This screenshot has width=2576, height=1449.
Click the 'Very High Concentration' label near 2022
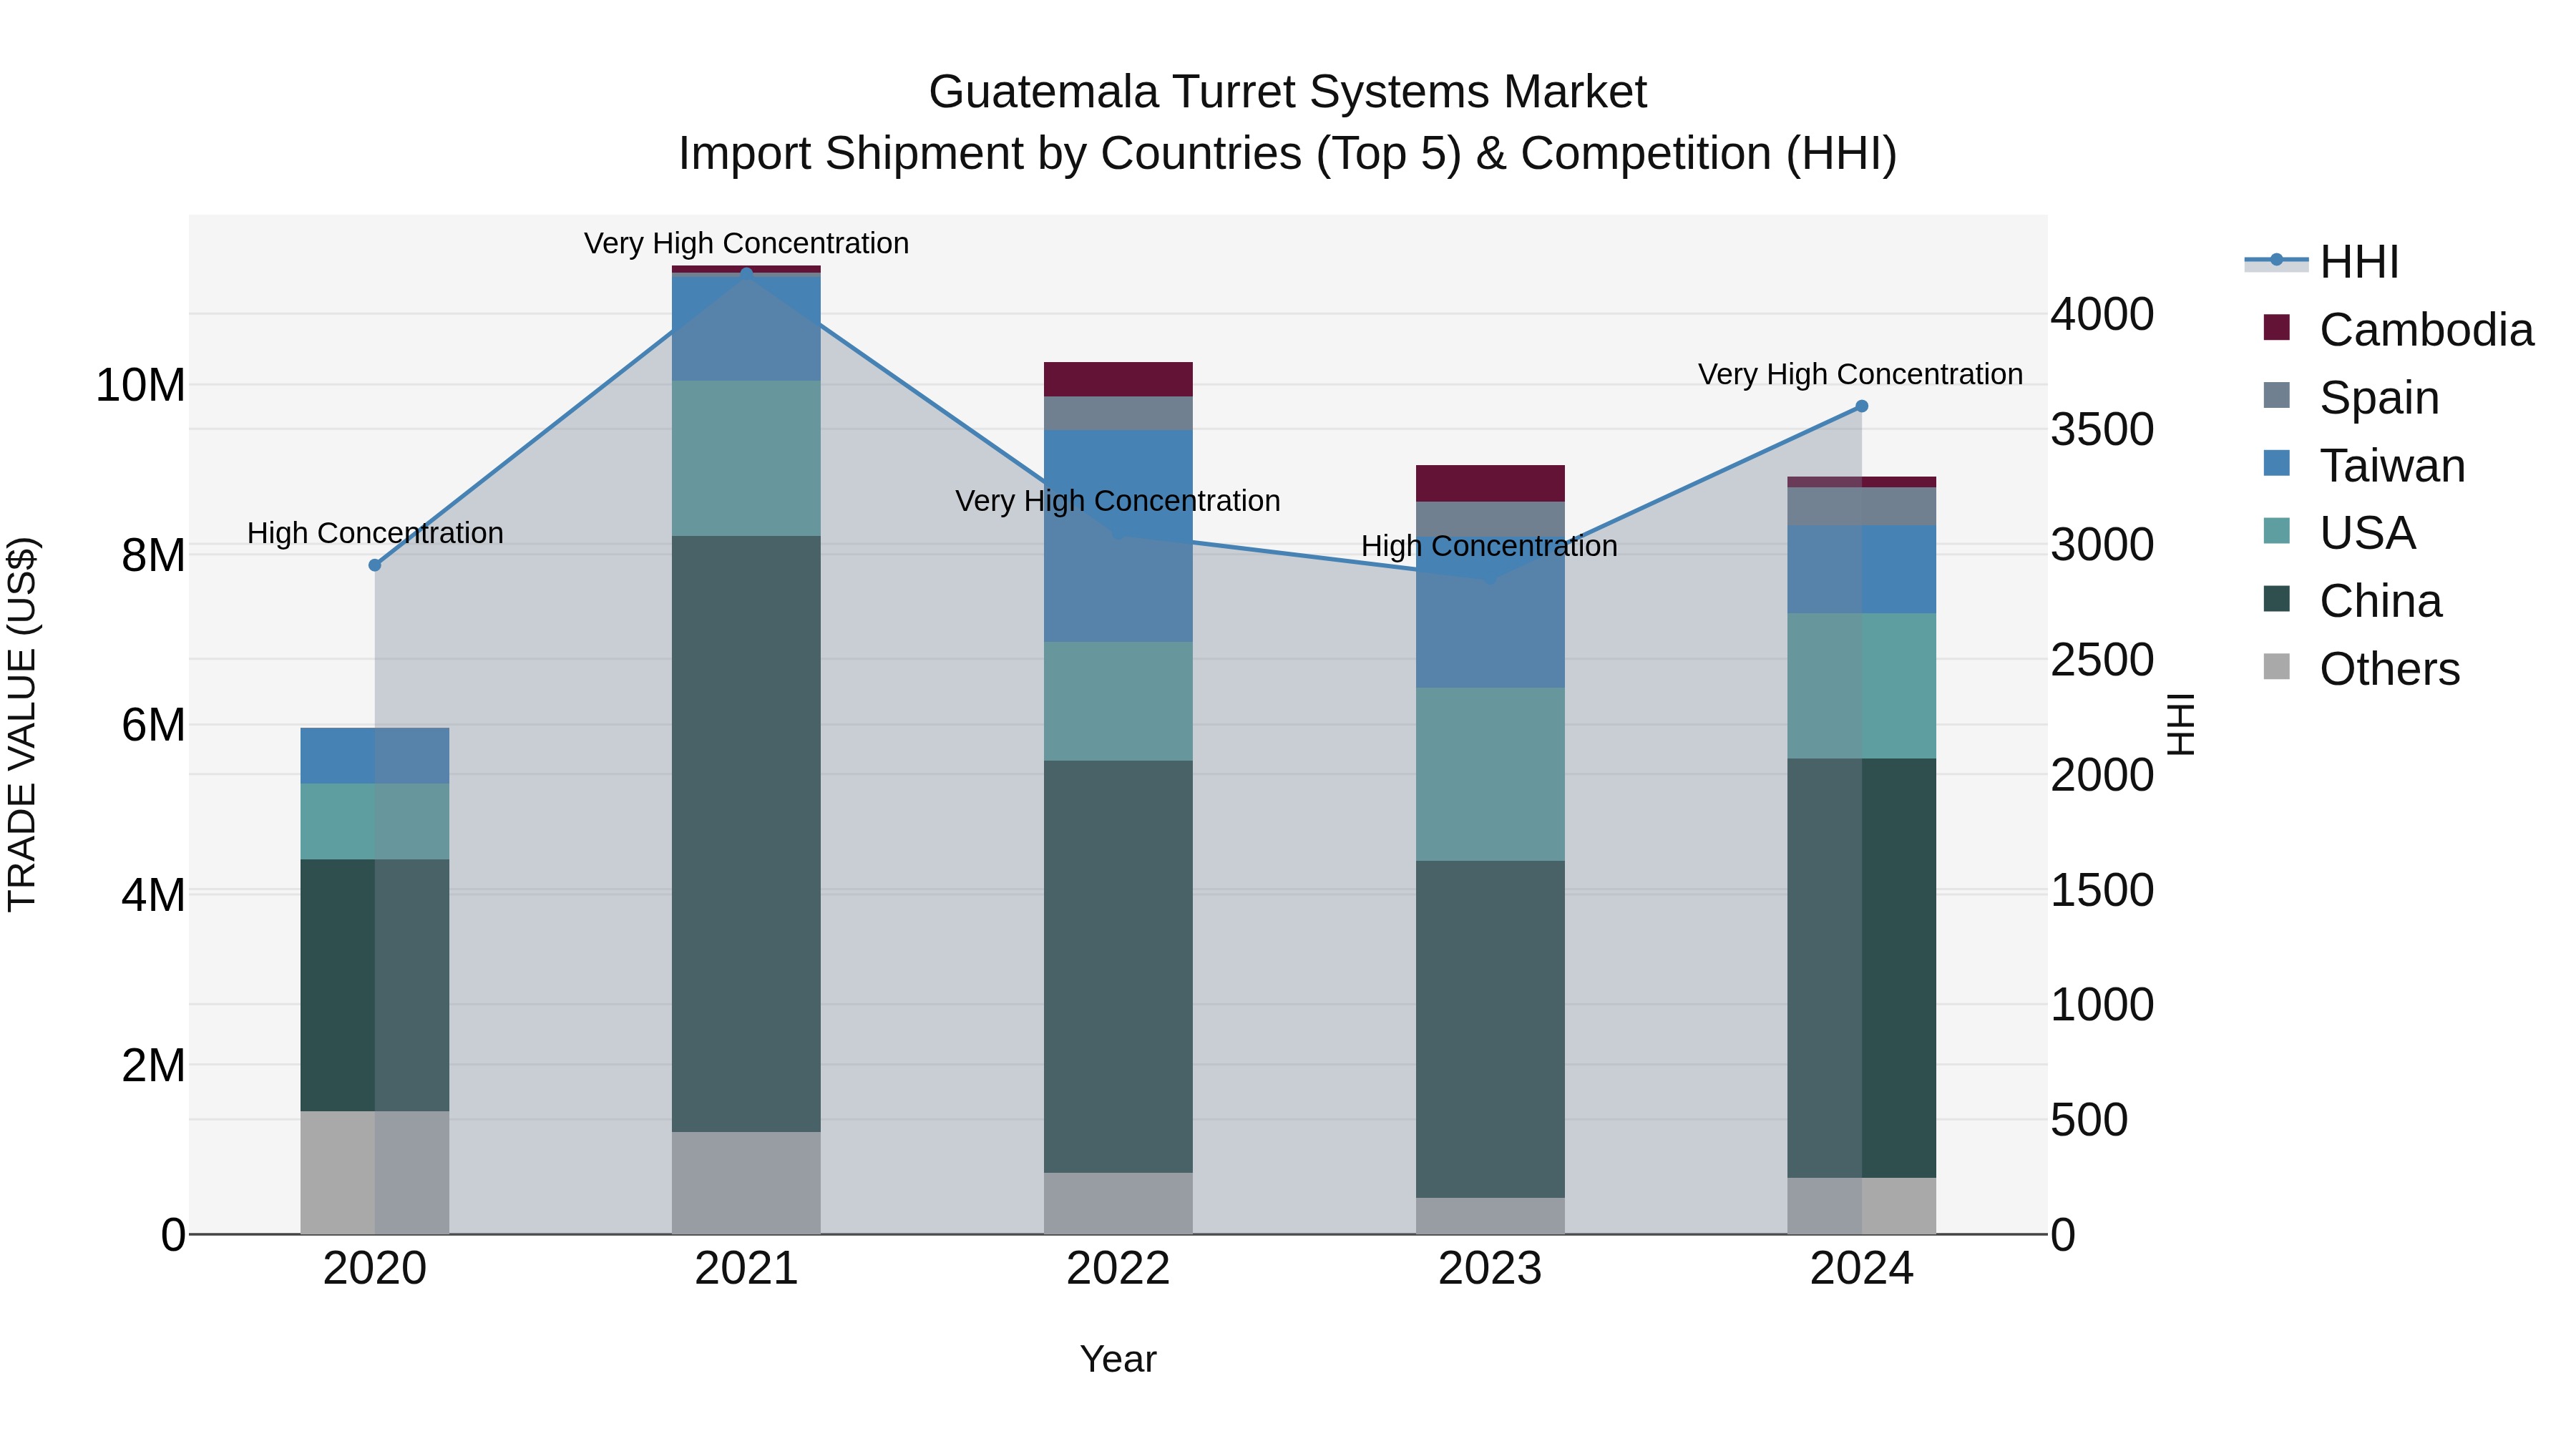pos(1118,501)
